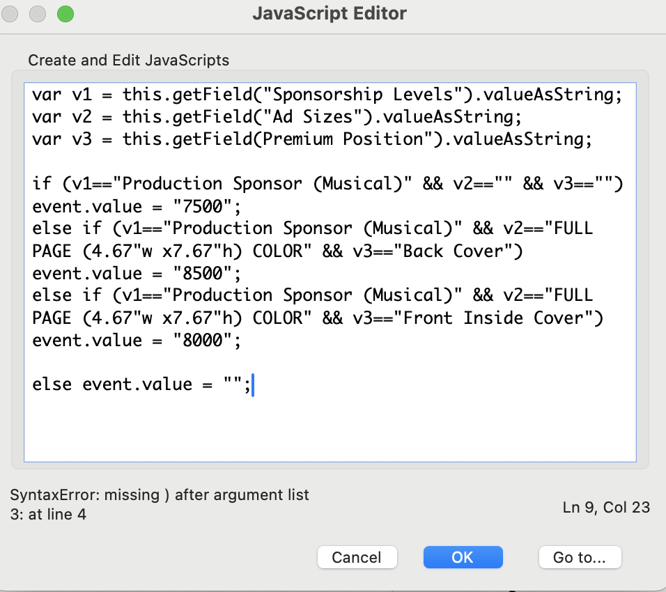The width and height of the screenshot is (666, 592).
Task: Click the Ln 9, Col 23 indicator
Action: (605, 508)
